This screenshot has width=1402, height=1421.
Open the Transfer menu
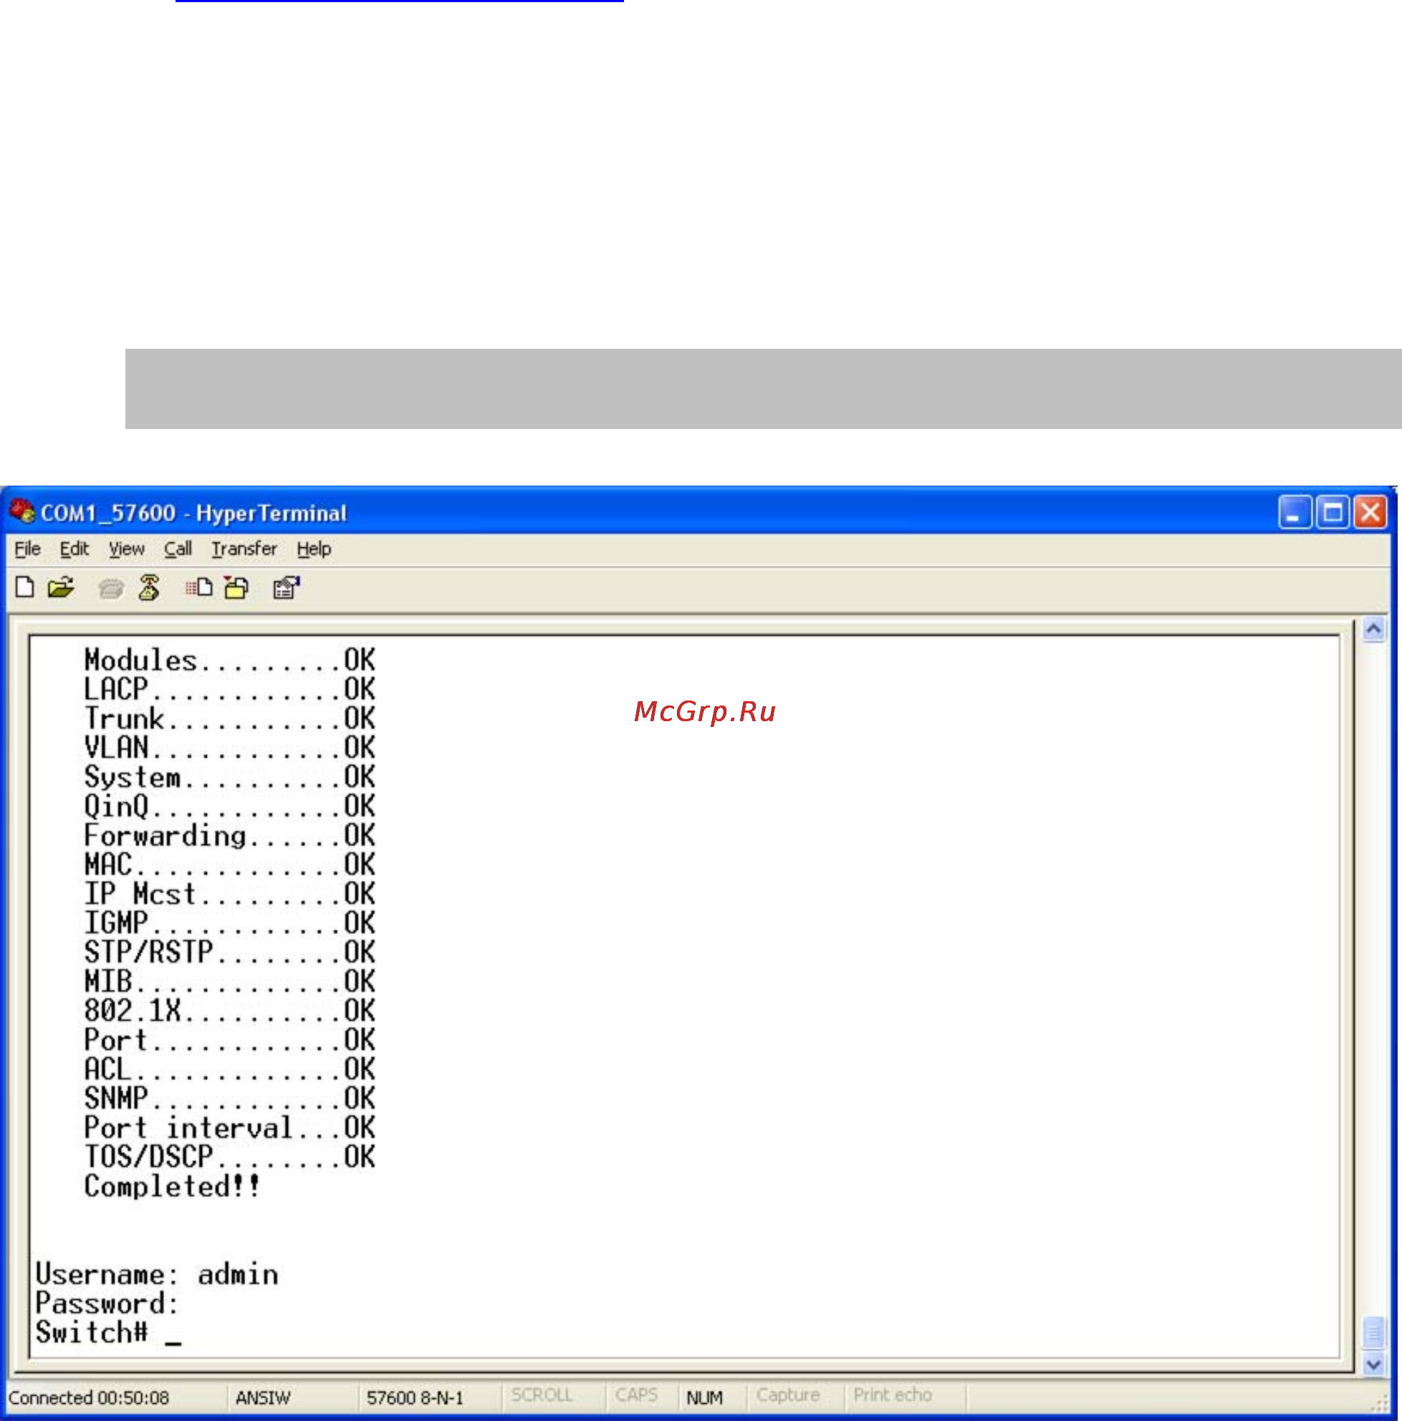tap(244, 549)
